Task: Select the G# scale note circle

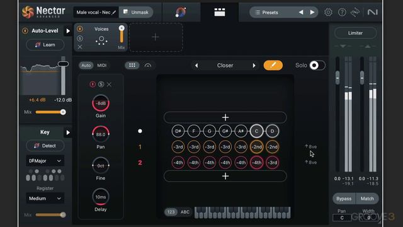Action: point(225,131)
